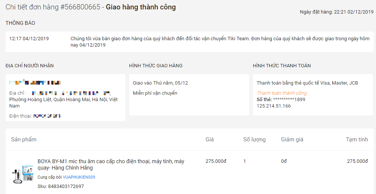
Task: Open the BOYA BY-M1 product name link
Action: click(x=111, y=165)
